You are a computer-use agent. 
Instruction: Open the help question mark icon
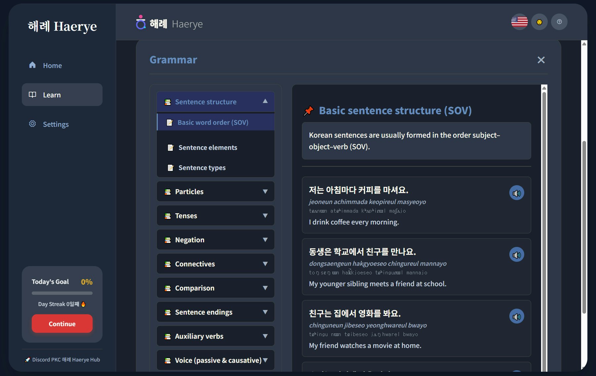pyautogui.click(x=559, y=22)
